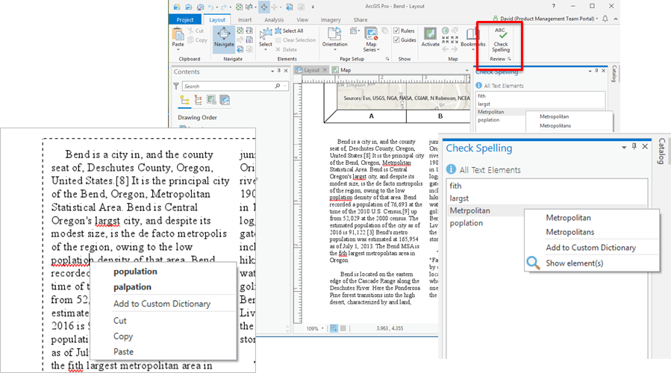The image size is (671, 373).
Task: Click Delete in the Elements group
Action: click(286, 50)
